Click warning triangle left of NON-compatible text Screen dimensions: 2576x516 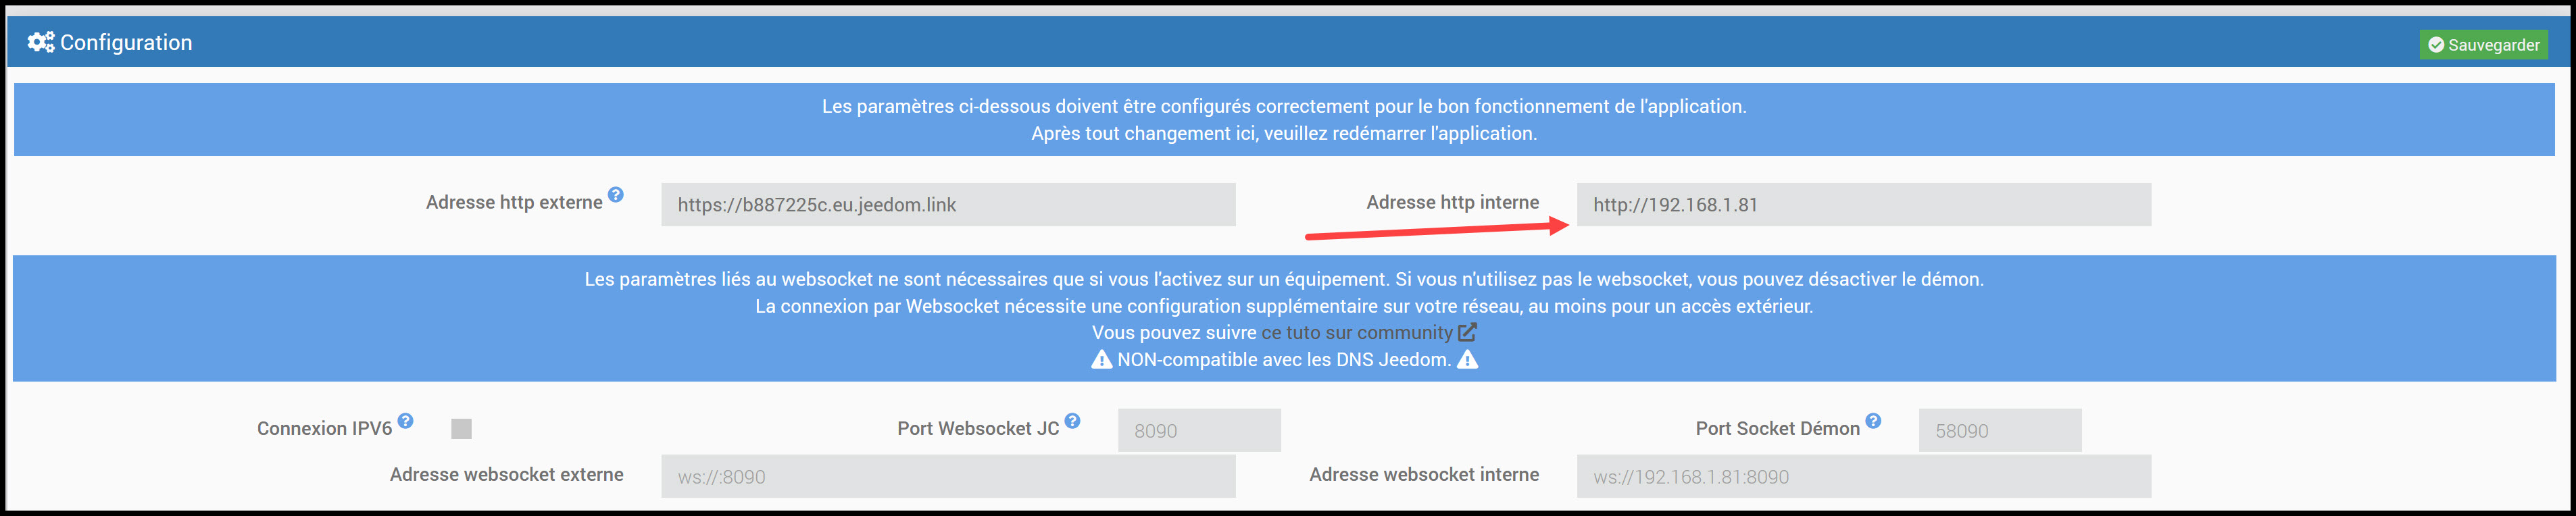(1101, 360)
